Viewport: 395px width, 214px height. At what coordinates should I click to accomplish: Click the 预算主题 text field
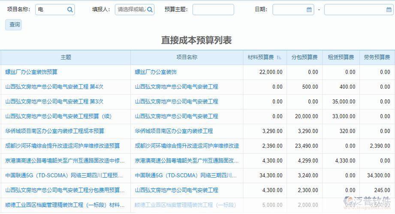tap(213, 9)
